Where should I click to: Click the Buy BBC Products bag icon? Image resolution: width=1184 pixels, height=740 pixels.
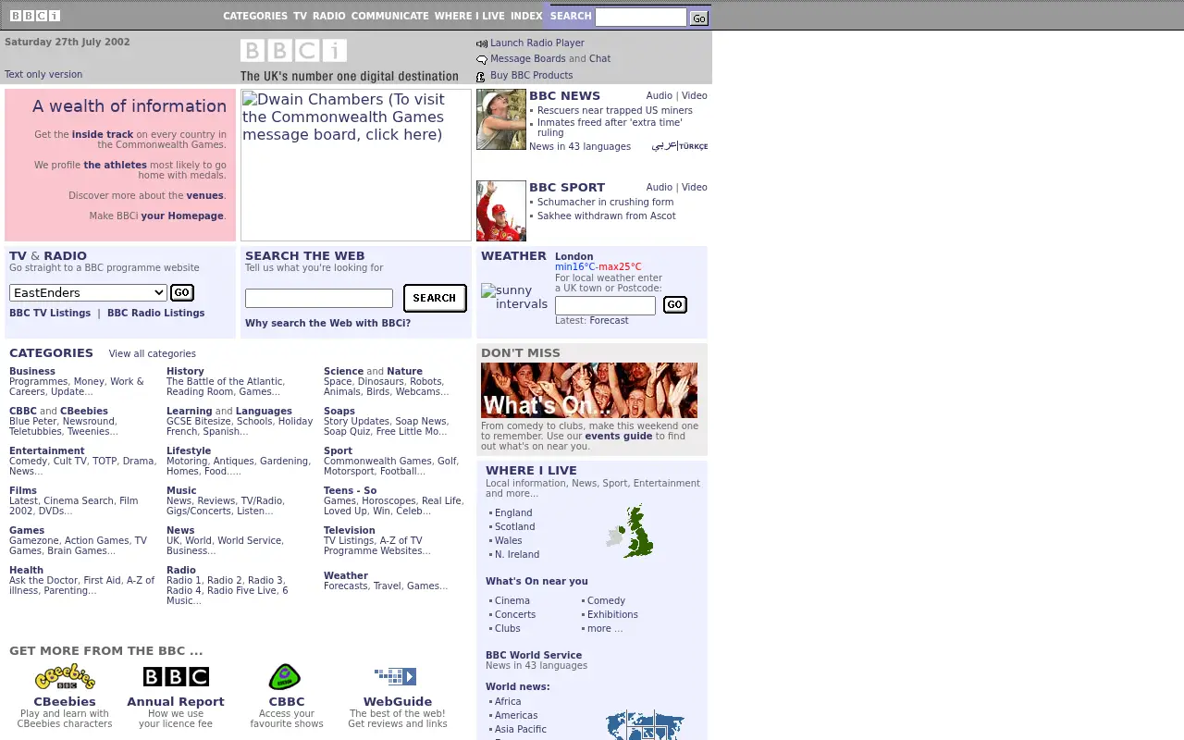tap(481, 76)
